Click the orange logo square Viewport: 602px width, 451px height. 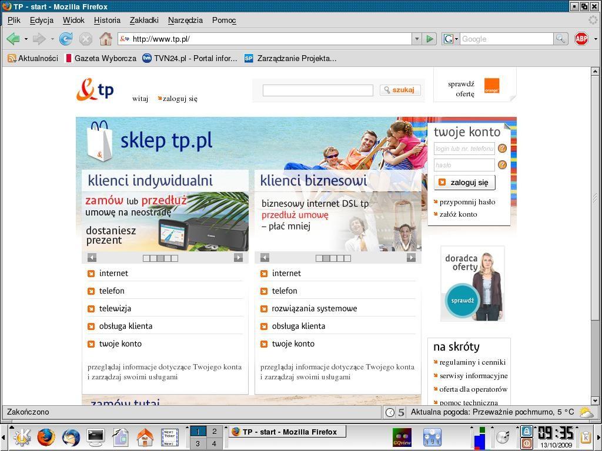tap(491, 86)
